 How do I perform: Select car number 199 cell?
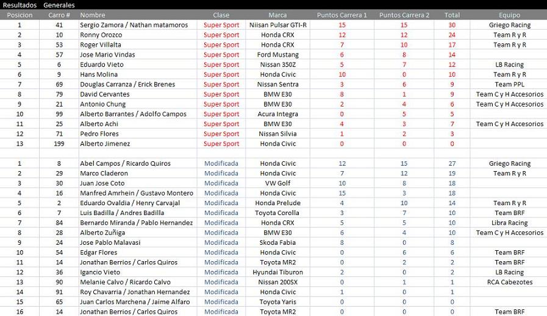(59, 144)
